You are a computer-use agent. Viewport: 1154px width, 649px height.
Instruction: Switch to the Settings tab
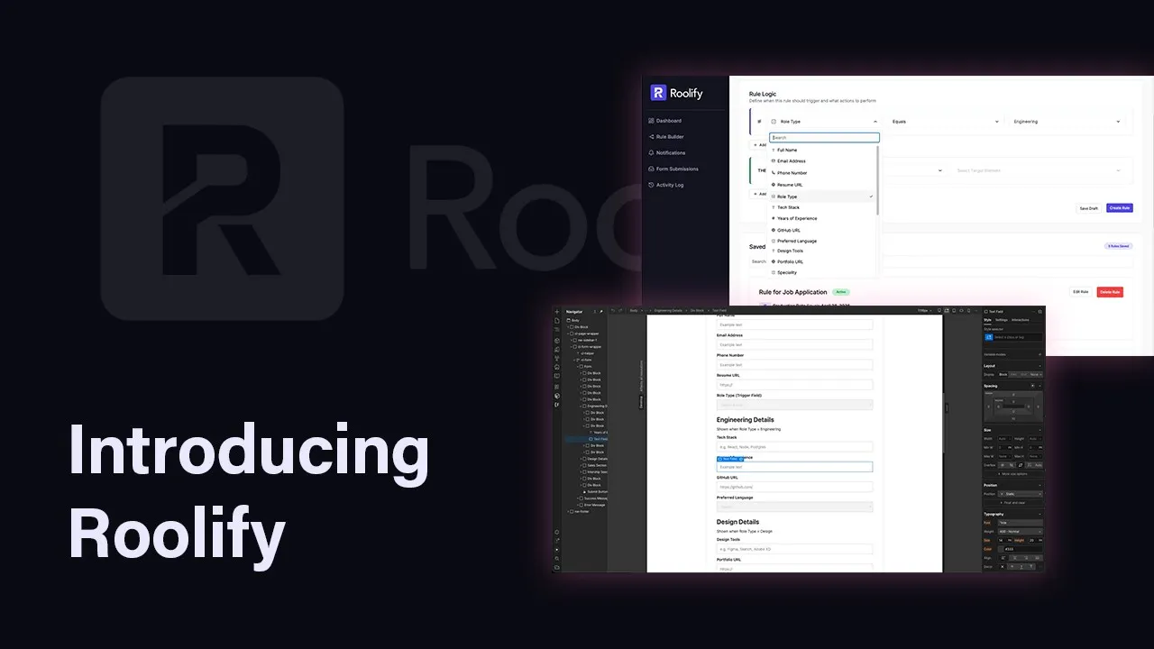[x=1002, y=320]
